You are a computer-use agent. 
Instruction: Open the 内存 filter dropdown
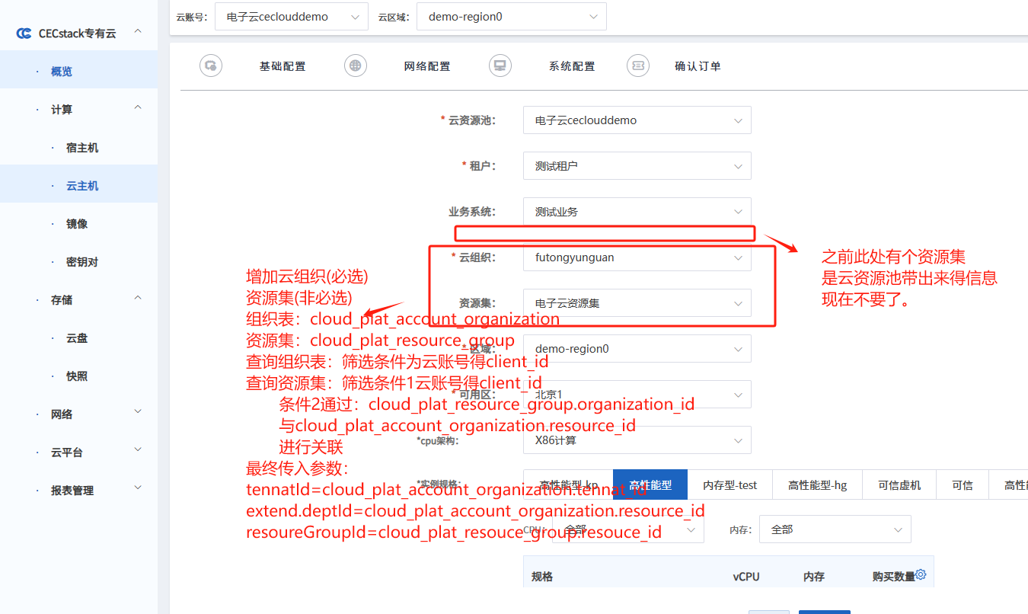(x=835, y=529)
